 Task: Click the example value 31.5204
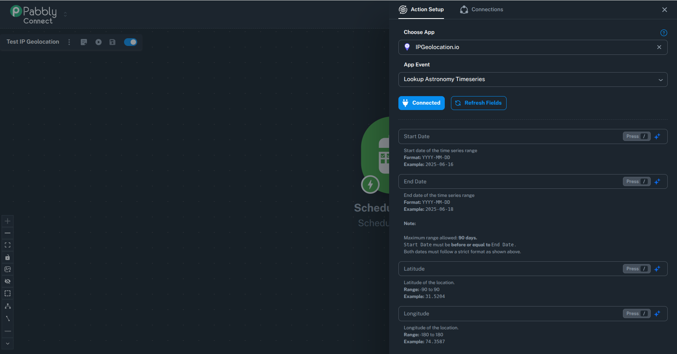pos(435,296)
